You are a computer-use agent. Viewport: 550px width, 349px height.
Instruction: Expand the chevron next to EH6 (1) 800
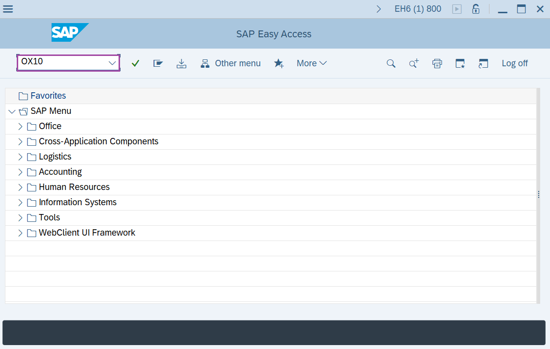click(x=378, y=8)
